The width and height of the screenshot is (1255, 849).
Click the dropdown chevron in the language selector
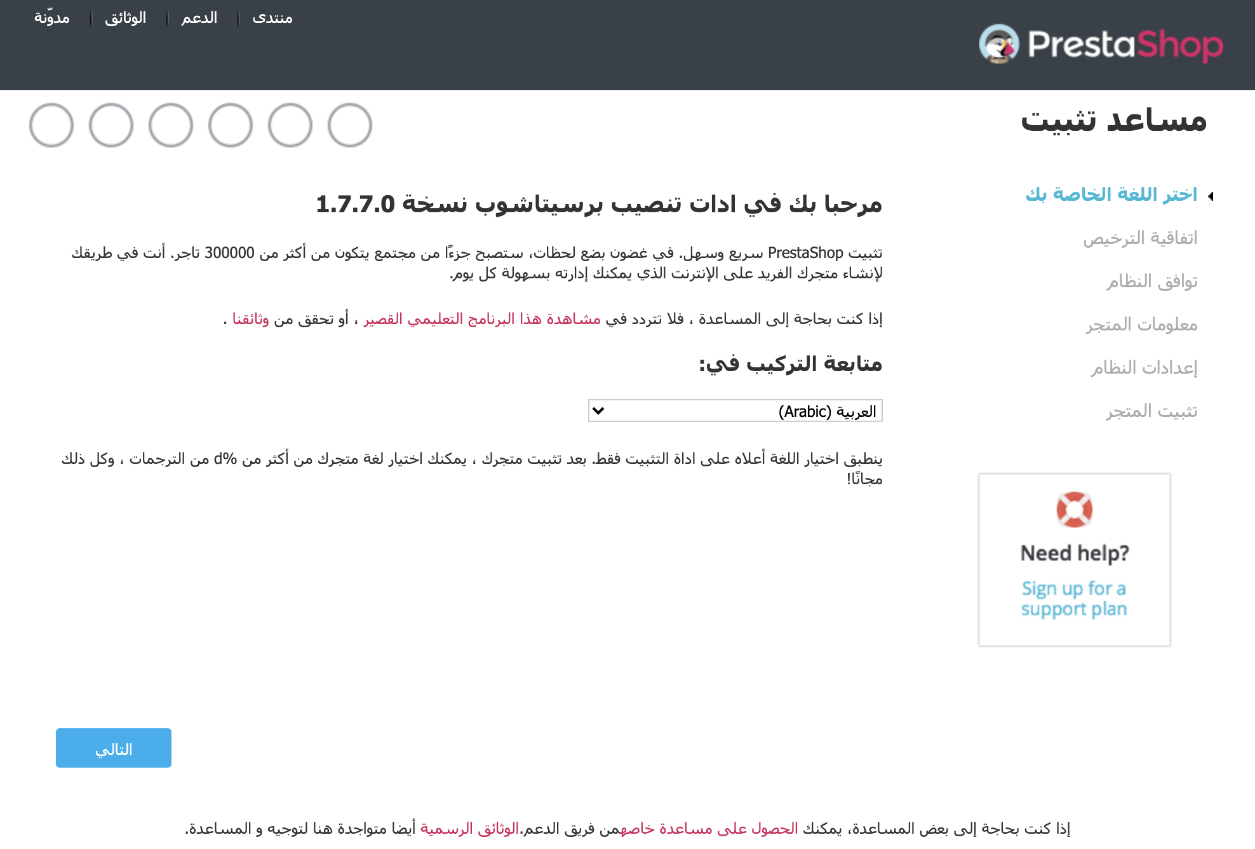click(x=598, y=411)
